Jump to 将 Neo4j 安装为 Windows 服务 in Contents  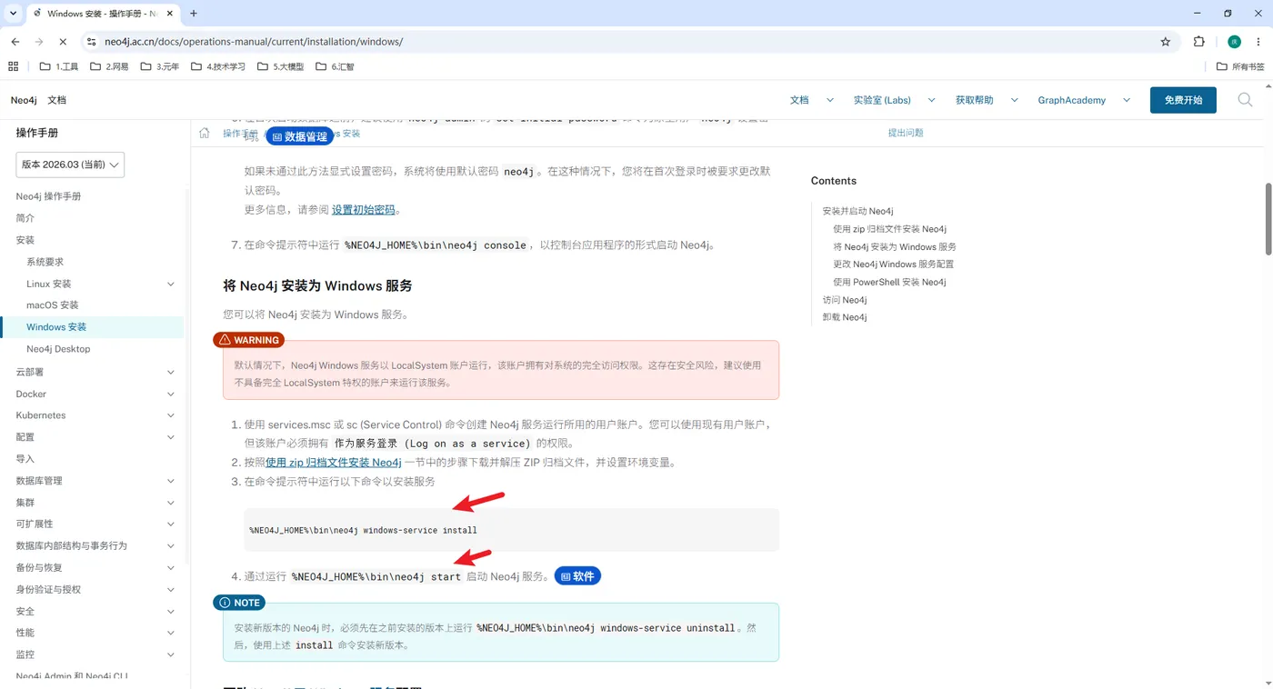(x=895, y=246)
